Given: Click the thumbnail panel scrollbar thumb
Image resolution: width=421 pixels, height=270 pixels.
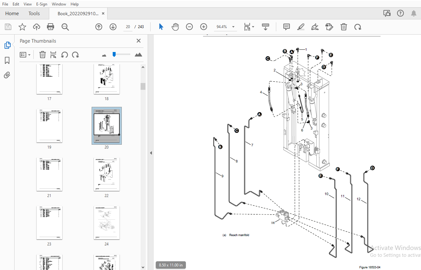Looking at the screenshot, I should tap(143, 86).
